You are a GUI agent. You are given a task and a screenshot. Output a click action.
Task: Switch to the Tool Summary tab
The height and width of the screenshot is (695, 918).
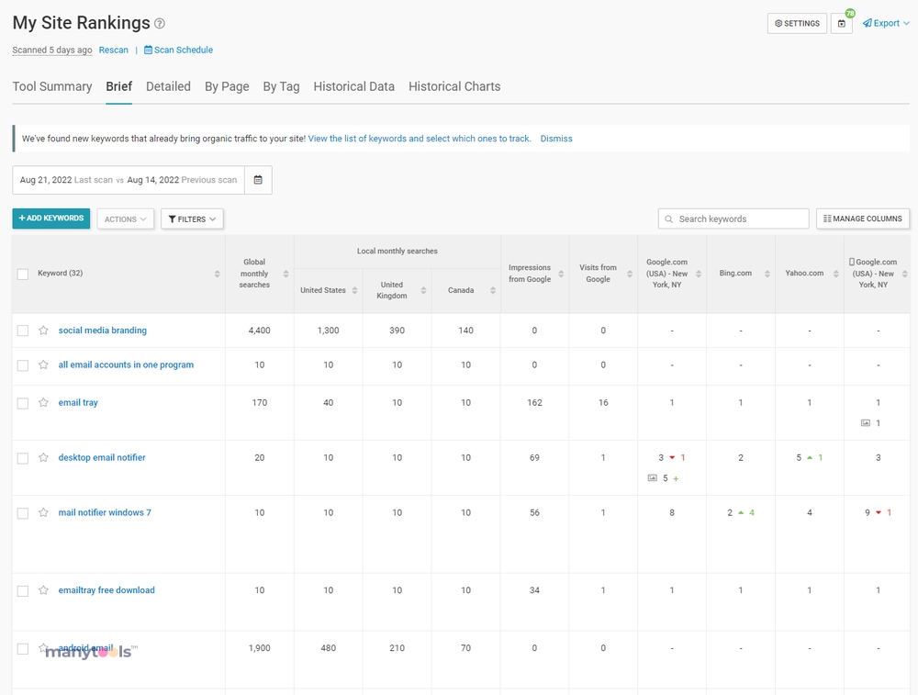click(x=52, y=86)
